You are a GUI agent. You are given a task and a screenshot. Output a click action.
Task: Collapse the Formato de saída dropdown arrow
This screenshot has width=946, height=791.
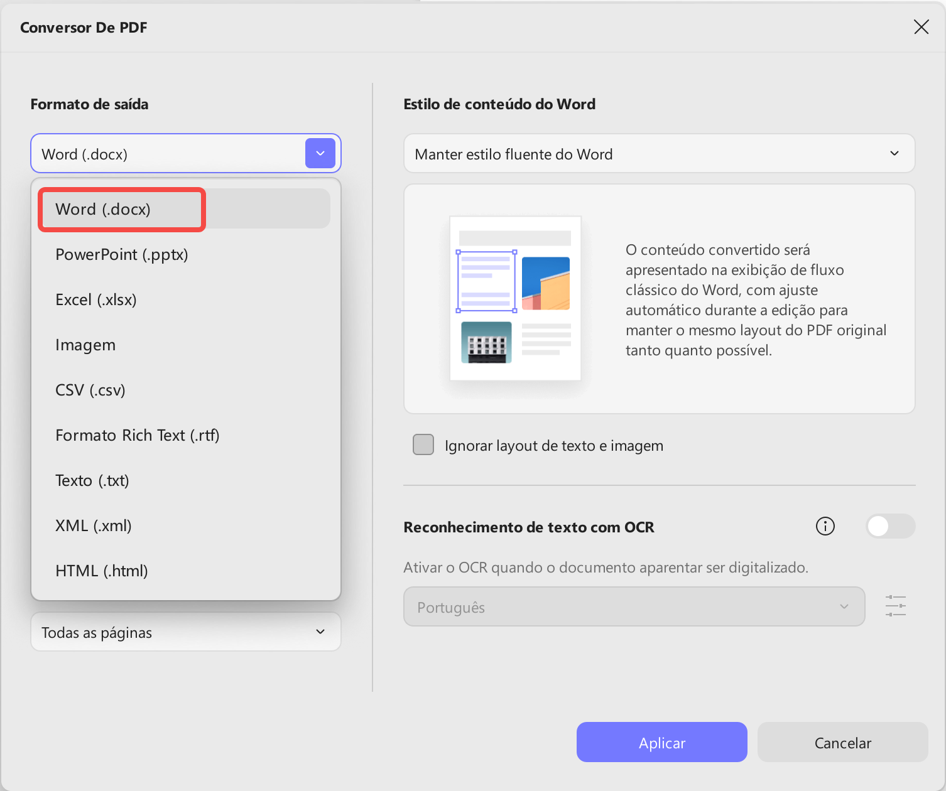[320, 153]
